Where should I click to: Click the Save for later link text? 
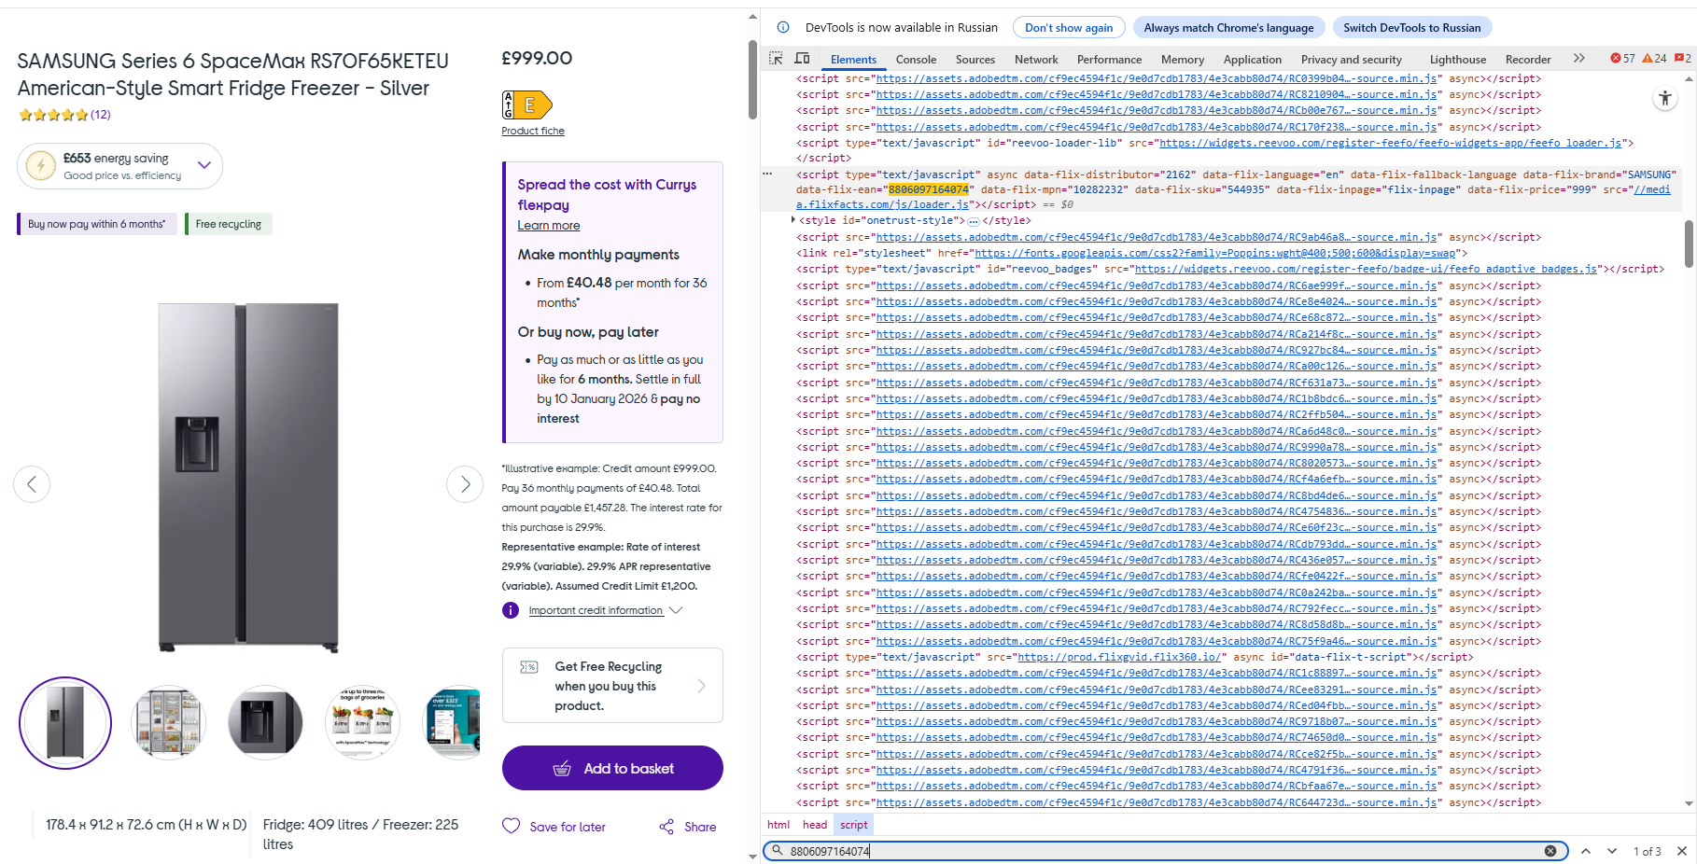pos(568,827)
